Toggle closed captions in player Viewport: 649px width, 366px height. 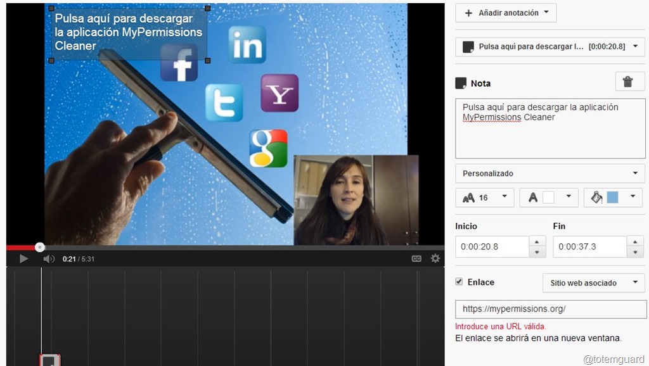(x=416, y=258)
